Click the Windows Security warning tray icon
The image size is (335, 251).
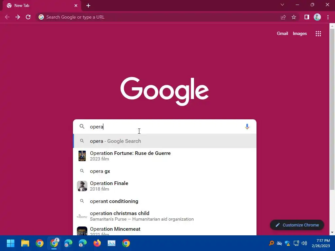point(288,243)
